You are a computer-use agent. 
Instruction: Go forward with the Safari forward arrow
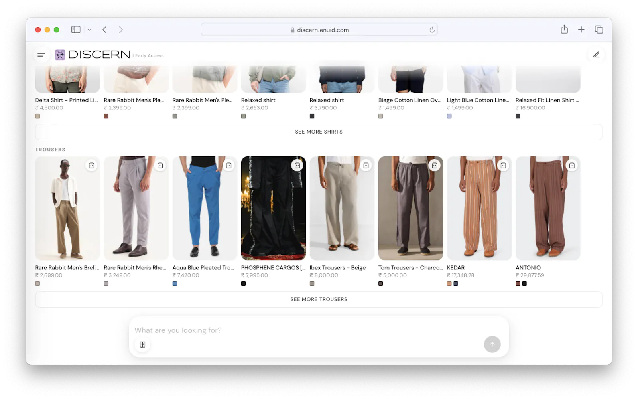coord(121,30)
